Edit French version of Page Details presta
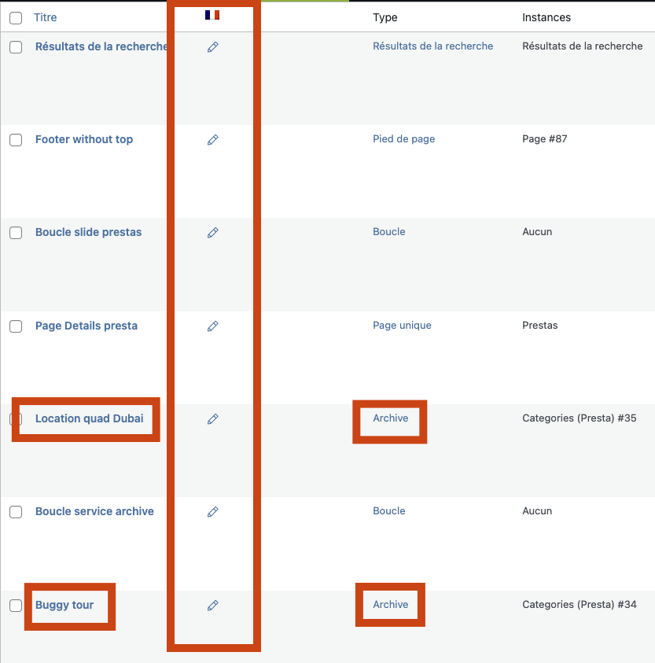Viewport: 655px width, 663px height. (x=212, y=326)
